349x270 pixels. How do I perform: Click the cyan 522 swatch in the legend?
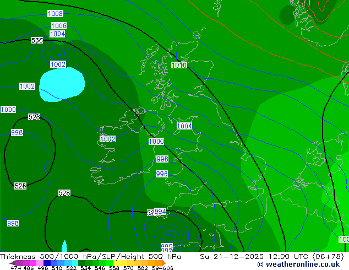coord(75,263)
